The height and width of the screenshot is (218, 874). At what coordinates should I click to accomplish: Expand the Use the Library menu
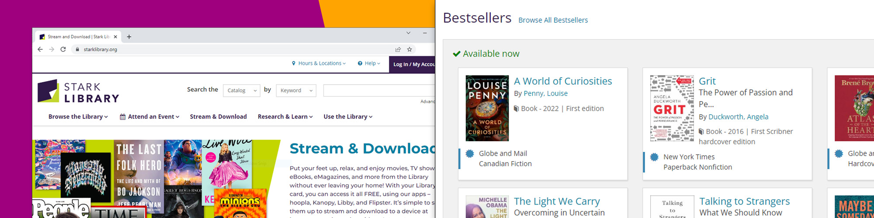(348, 117)
